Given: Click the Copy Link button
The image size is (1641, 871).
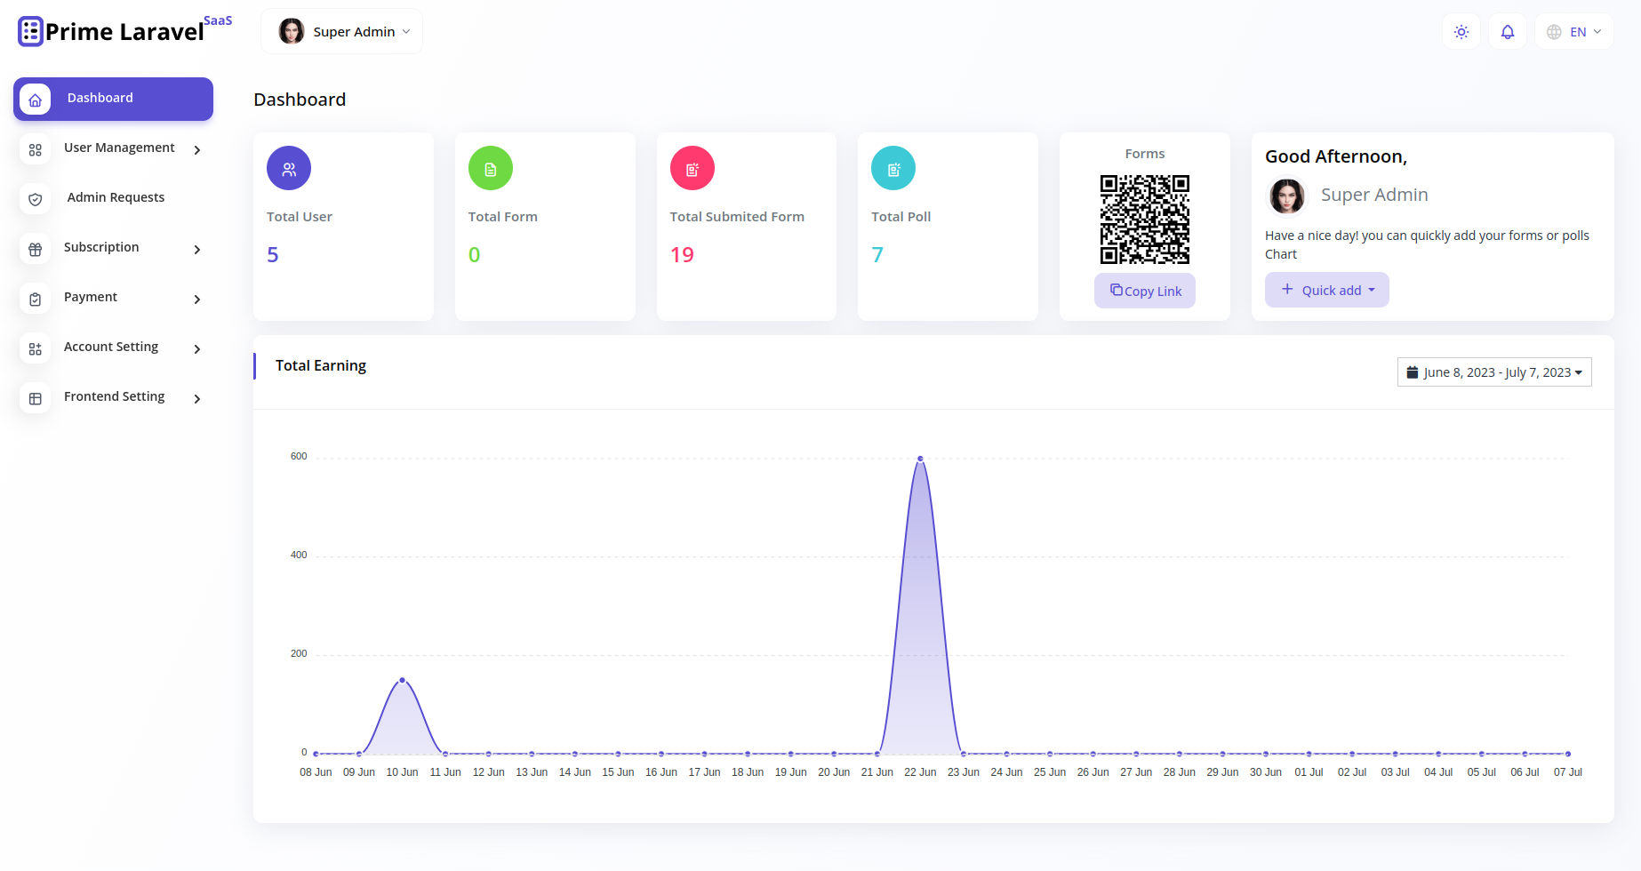Looking at the screenshot, I should coord(1145,291).
